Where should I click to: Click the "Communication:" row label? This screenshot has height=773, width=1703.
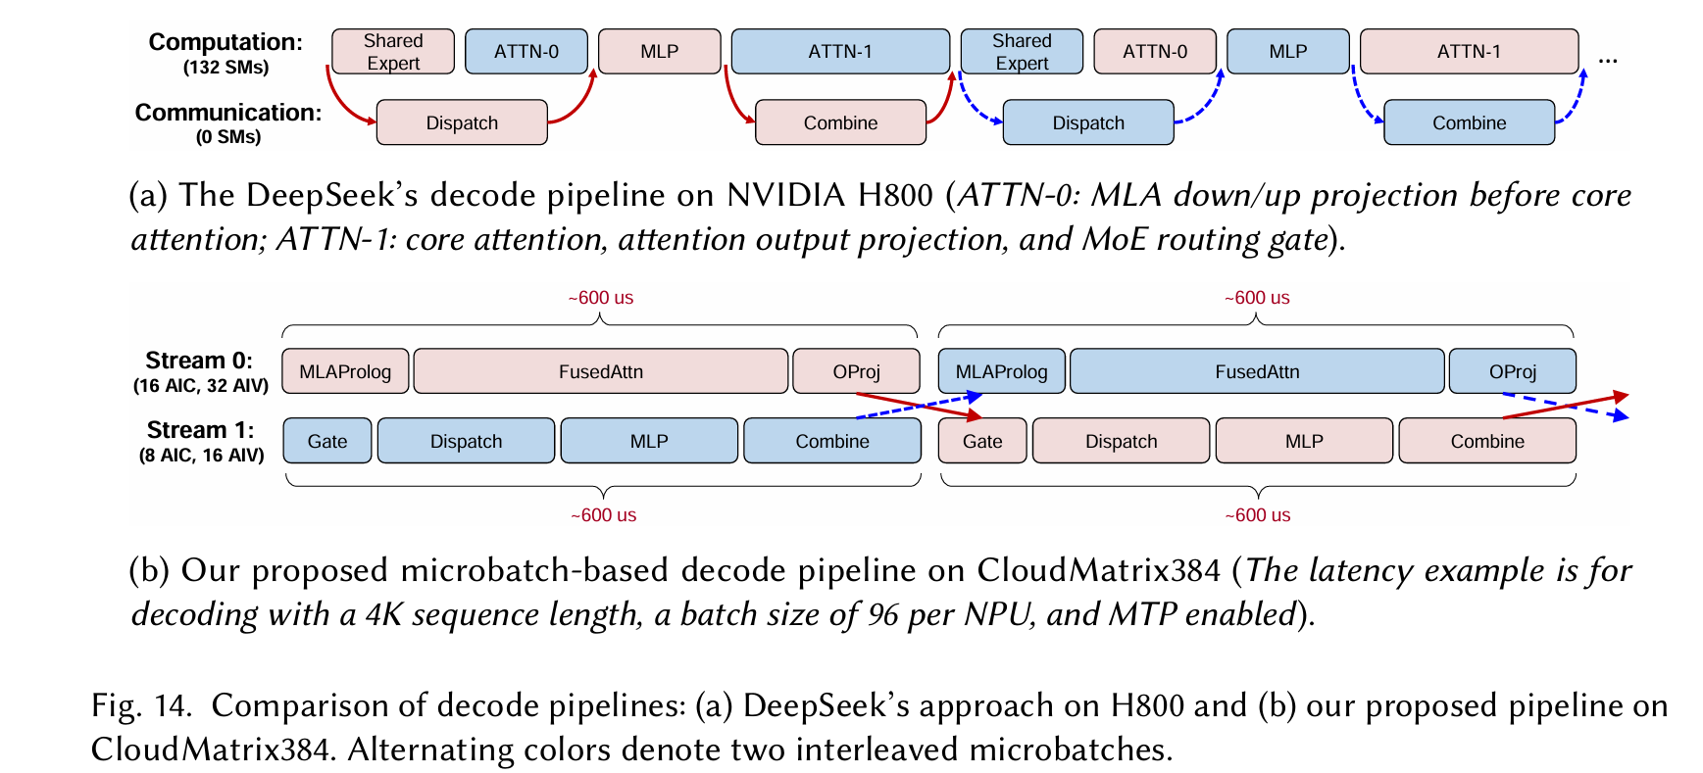228,113
